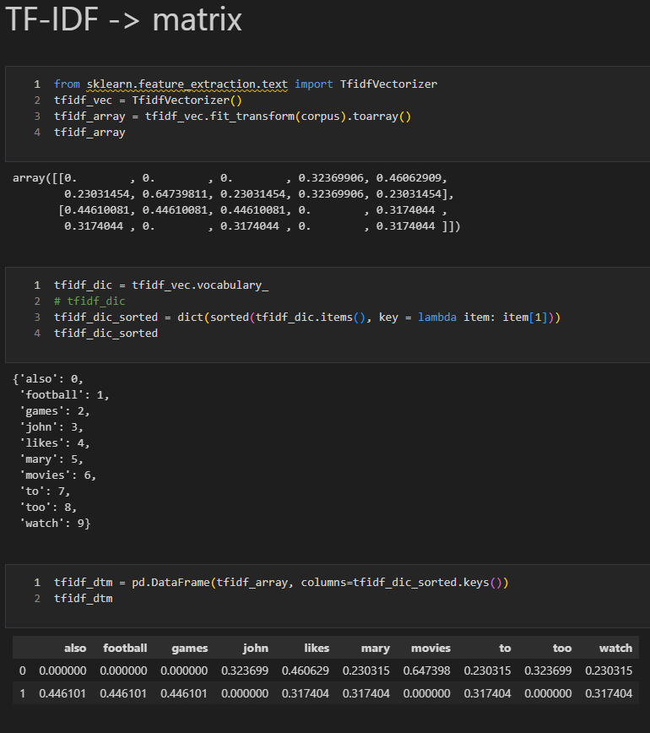Image resolution: width=650 pixels, height=733 pixels.
Task: Click the 0.446101 cell under games
Action: click(x=184, y=693)
